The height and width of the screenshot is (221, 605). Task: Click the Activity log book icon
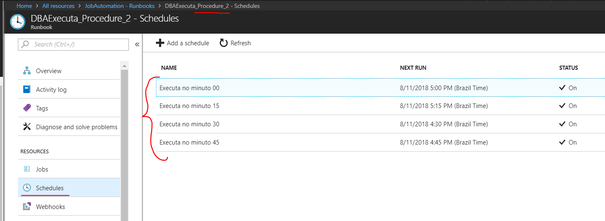click(27, 89)
